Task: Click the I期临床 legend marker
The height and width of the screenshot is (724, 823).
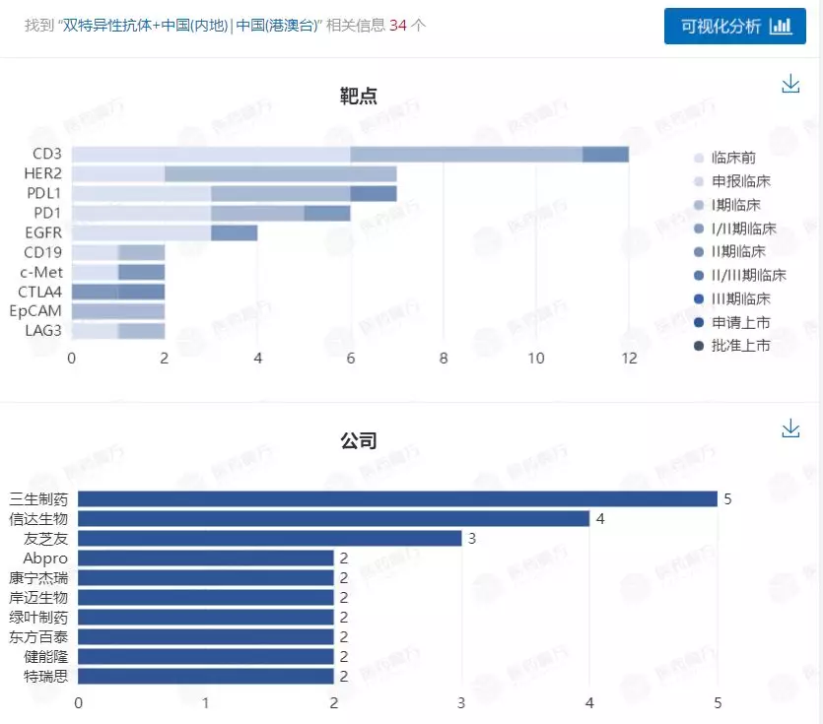Action: [x=698, y=205]
